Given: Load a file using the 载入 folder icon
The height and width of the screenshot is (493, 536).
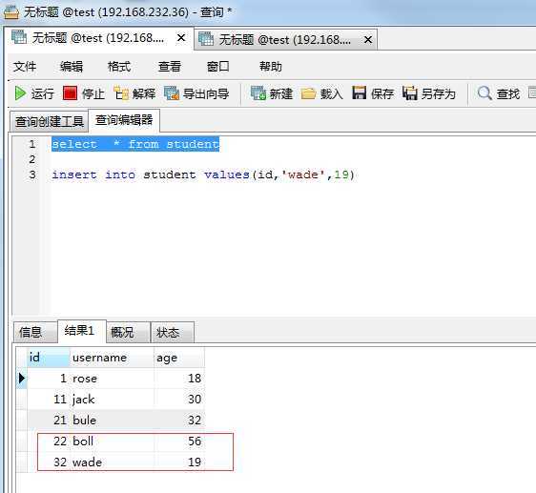Looking at the screenshot, I should click(x=322, y=93).
